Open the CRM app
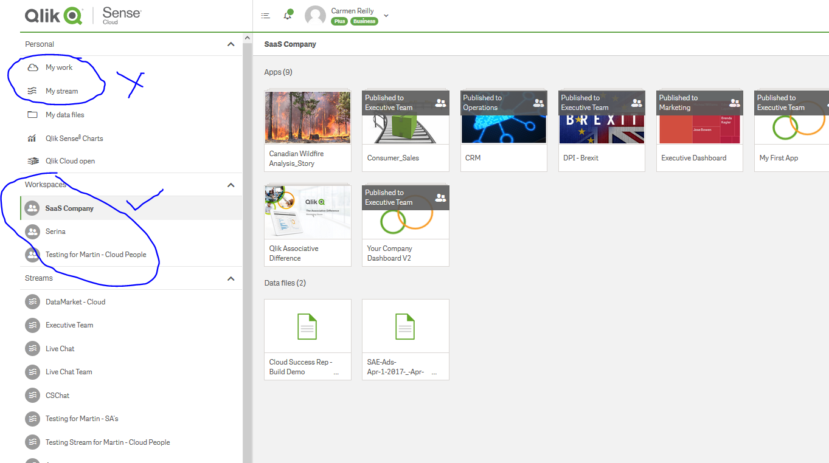 coord(504,131)
